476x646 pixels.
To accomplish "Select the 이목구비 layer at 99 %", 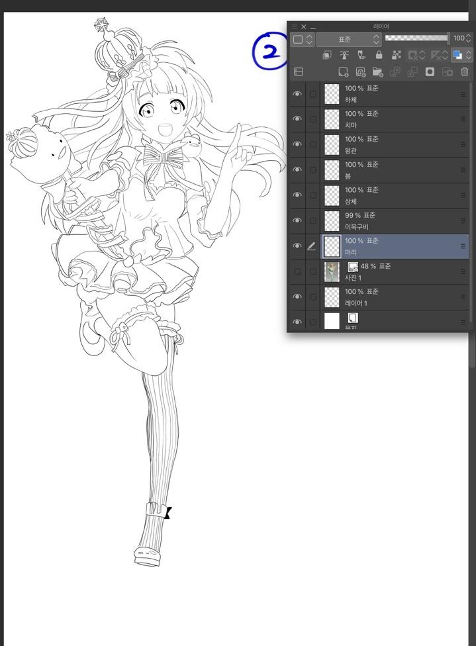I will (x=357, y=227).
